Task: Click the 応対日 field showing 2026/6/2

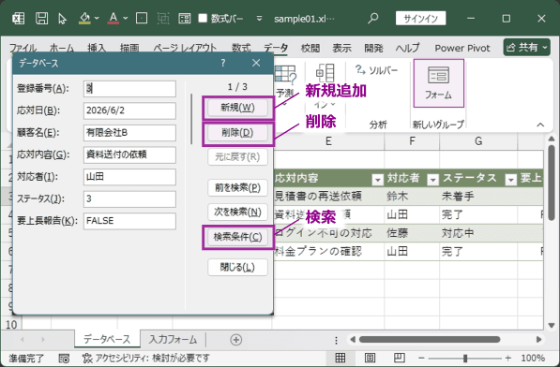Action: point(129,110)
